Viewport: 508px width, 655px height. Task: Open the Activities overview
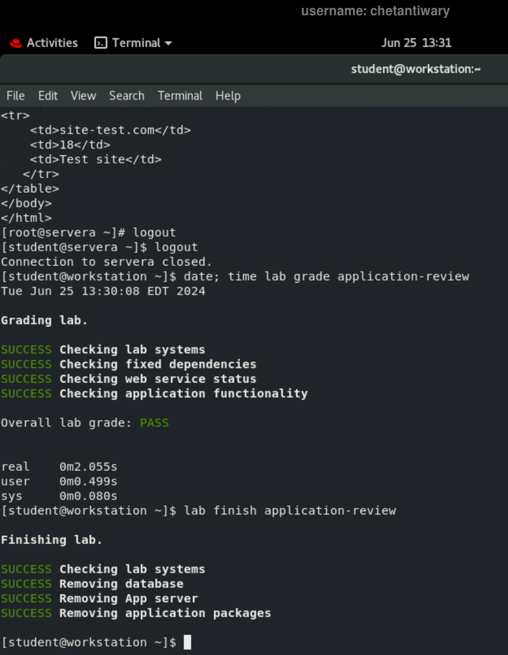point(52,43)
